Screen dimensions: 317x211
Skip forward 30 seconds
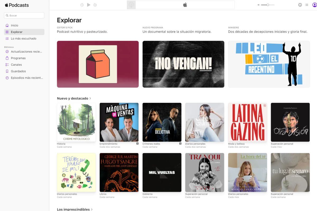coord(95,4)
